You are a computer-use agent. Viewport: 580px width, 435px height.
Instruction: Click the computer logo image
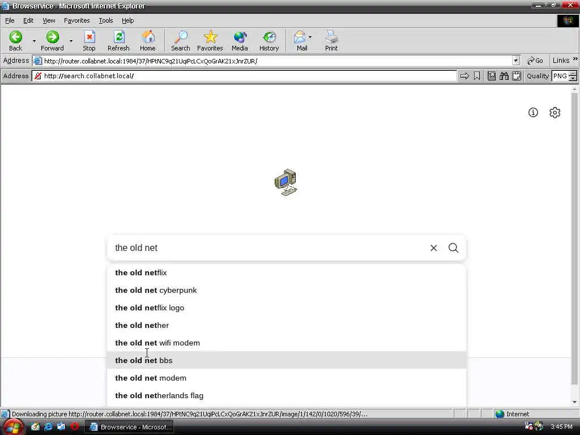pos(286,182)
